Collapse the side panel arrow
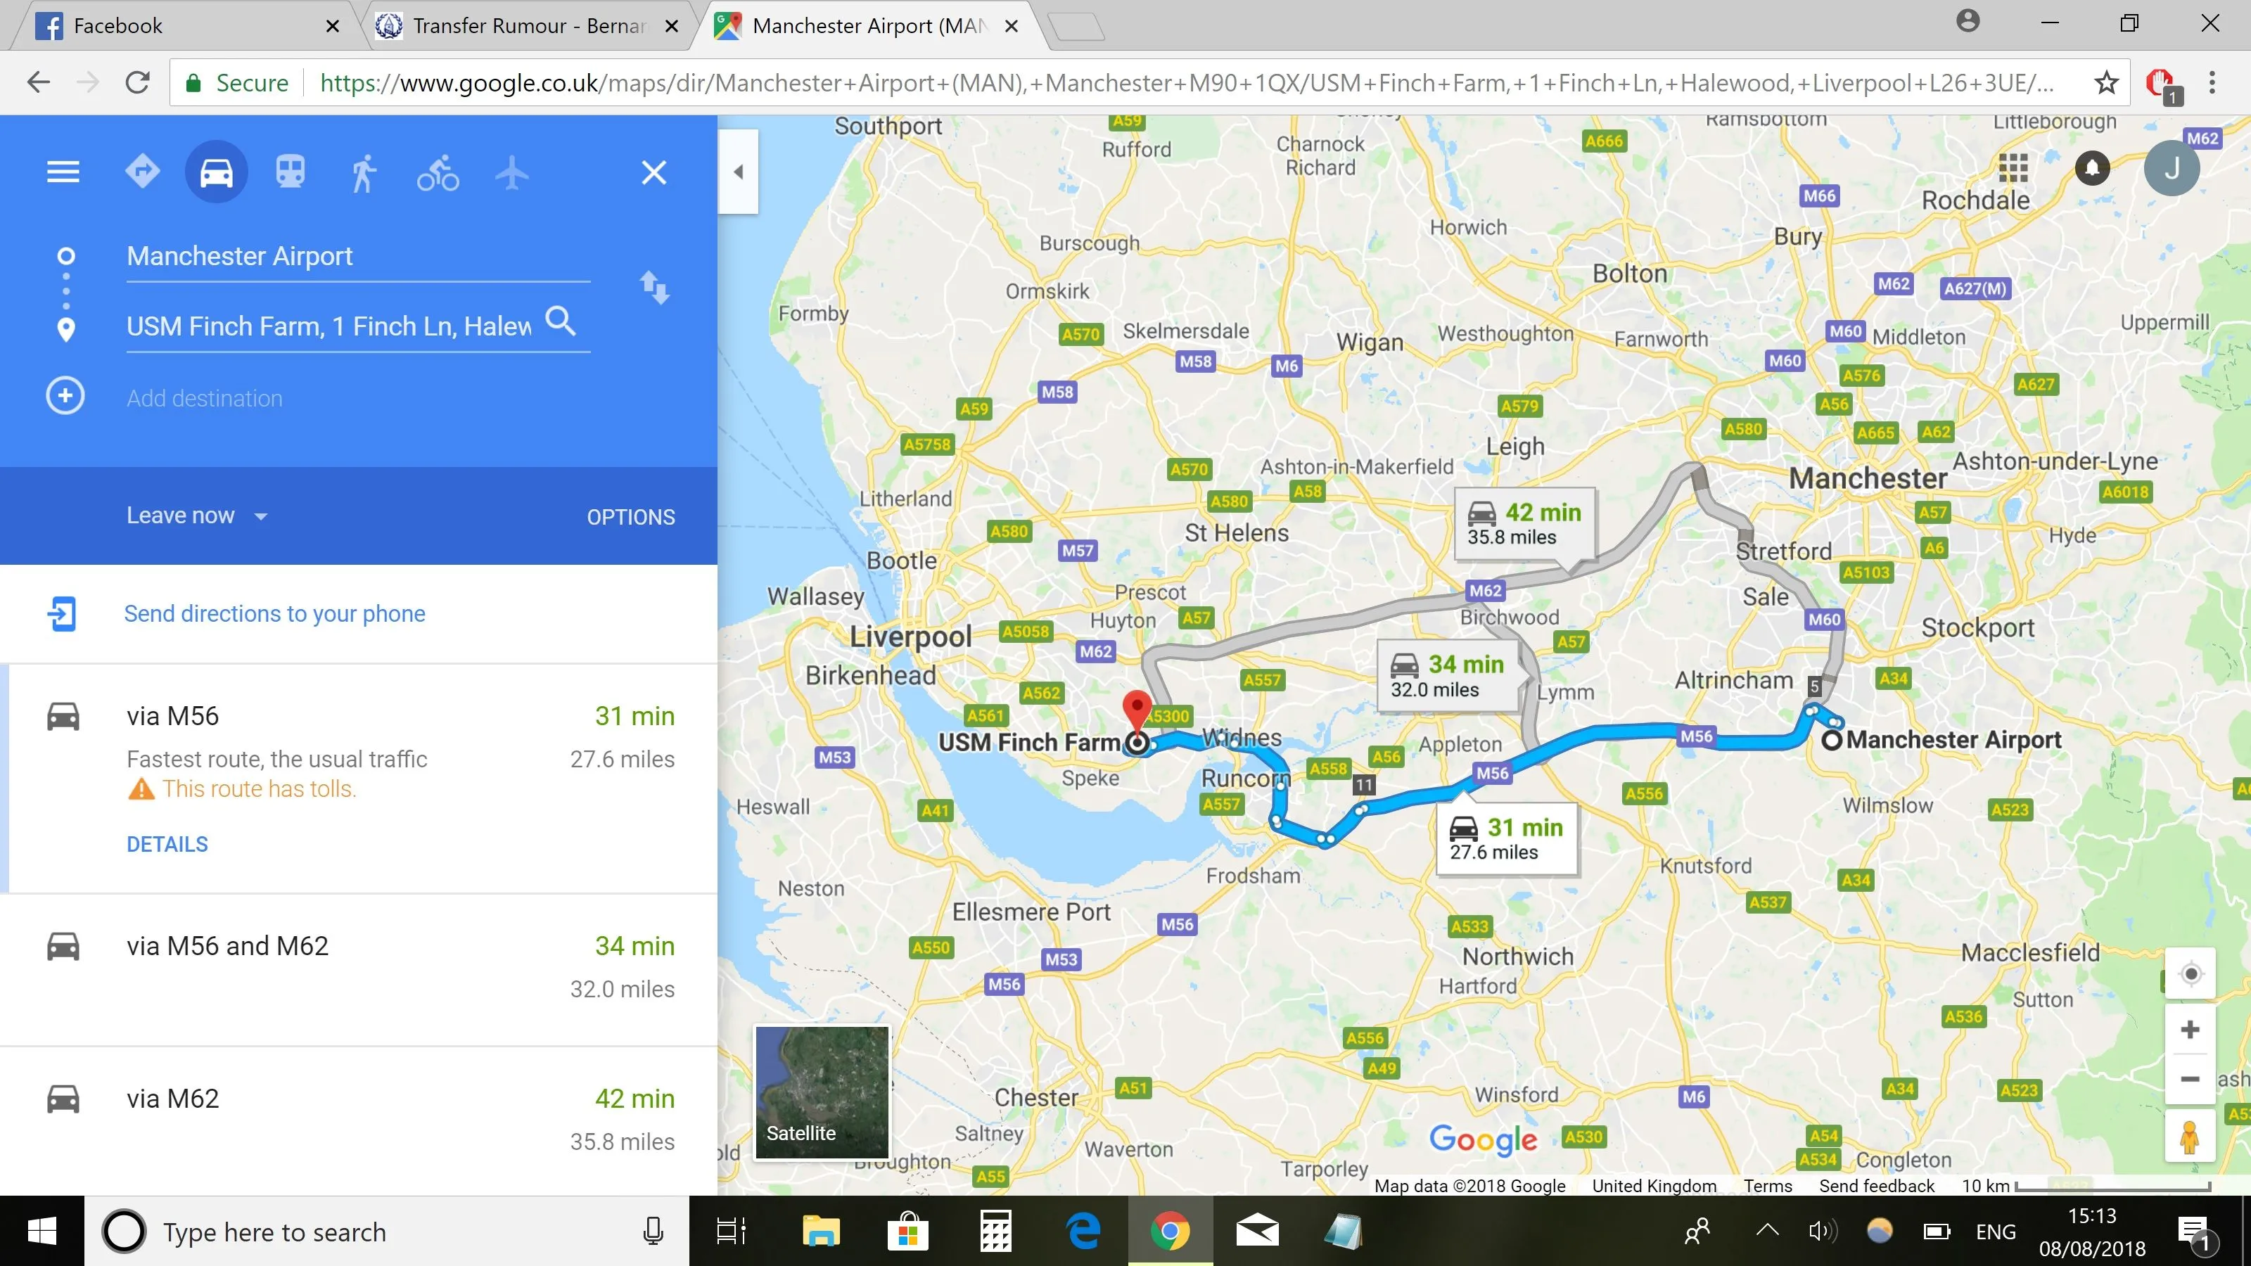The height and width of the screenshot is (1266, 2251). [739, 172]
